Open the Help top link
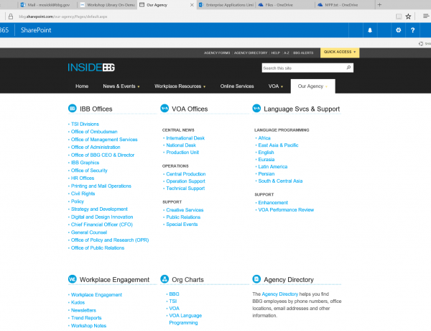This screenshot has height=331, width=431. [275, 53]
